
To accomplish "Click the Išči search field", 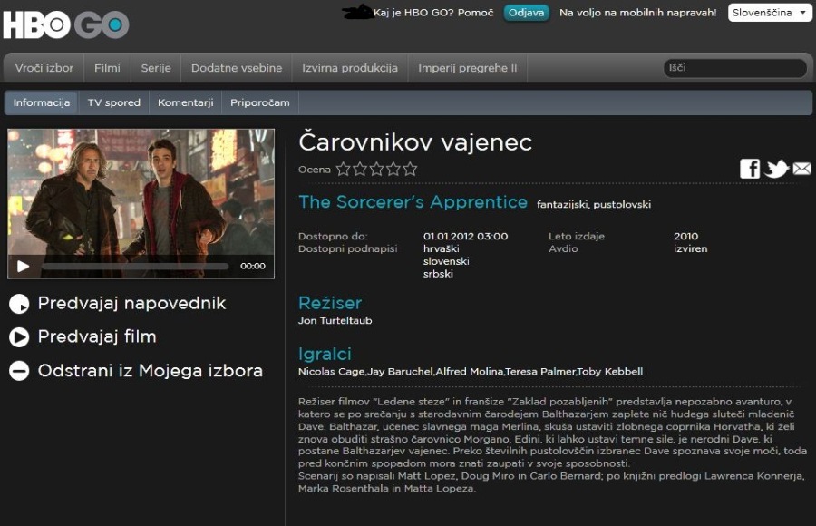I will click(x=734, y=68).
